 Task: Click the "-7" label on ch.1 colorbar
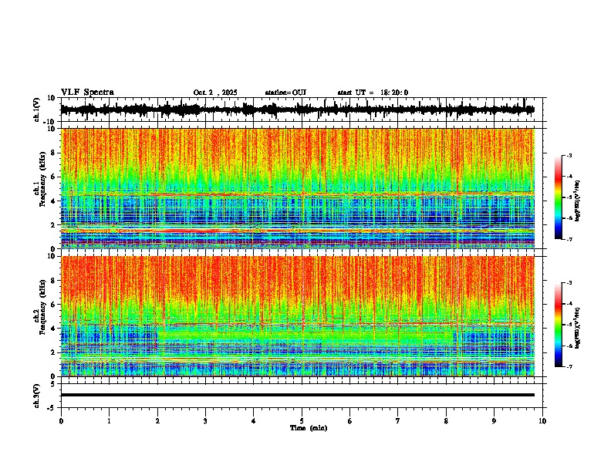point(569,239)
